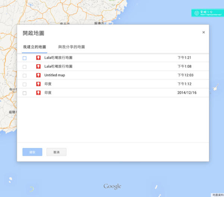Select checkbox for 印度 at 下午1:12
The width and height of the screenshot is (224, 197).
tap(25, 85)
